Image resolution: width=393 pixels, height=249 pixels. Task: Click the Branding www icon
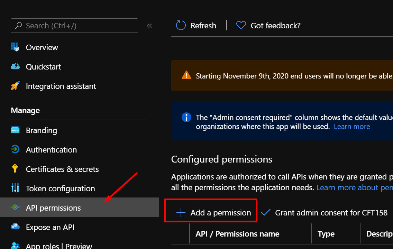pos(15,130)
